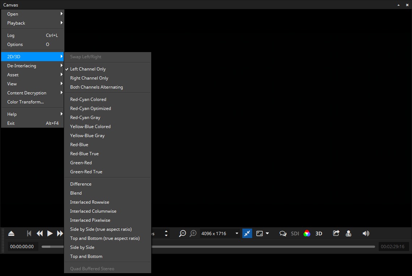This screenshot has height=276, width=412.
Task: Open the RGB color channels icon
Action: click(307, 233)
